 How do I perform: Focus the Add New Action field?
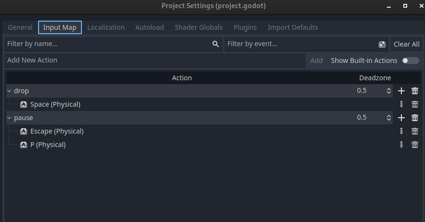tap(155, 60)
